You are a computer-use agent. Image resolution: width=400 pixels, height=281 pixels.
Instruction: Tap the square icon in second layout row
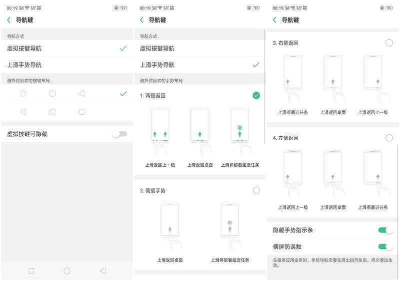click(x=81, y=112)
